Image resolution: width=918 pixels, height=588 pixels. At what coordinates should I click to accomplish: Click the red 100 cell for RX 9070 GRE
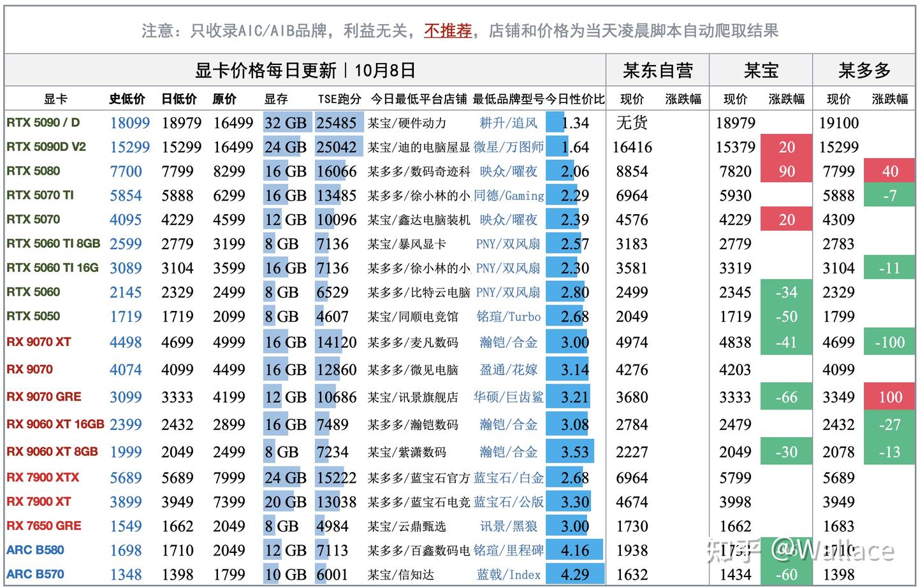click(x=890, y=397)
